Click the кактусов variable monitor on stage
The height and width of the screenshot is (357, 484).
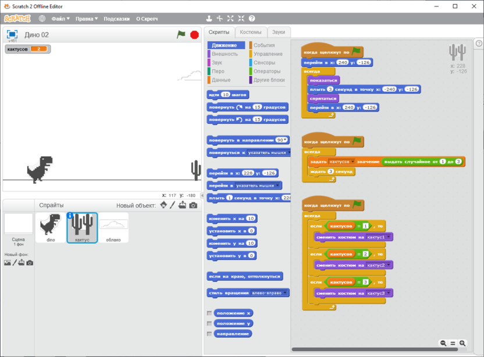[27, 49]
